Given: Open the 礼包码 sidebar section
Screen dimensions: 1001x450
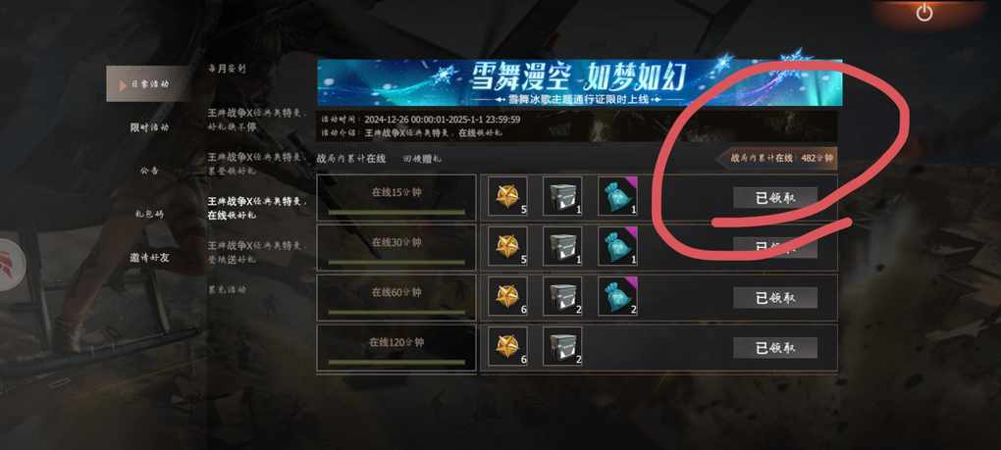Looking at the screenshot, I should point(149,214).
